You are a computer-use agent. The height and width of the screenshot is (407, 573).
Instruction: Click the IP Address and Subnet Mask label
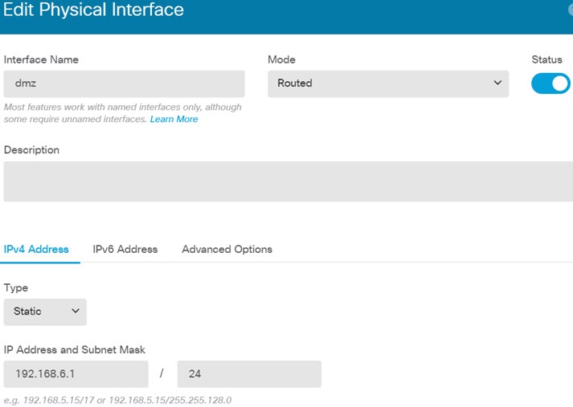pos(75,350)
